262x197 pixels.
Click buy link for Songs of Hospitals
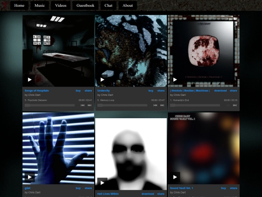(78, 90)
